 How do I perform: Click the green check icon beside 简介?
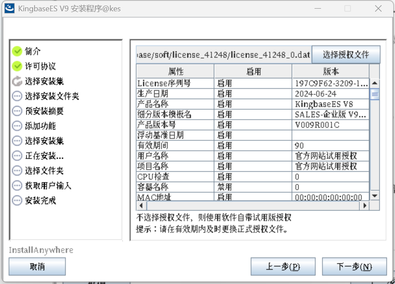(17, 51)
